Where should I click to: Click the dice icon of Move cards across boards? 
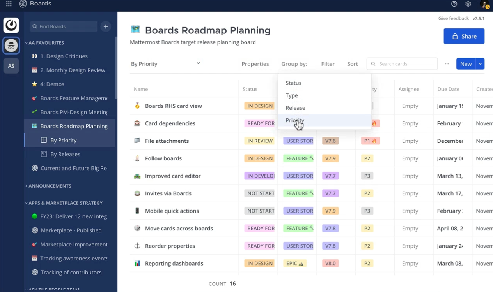pyautogui.click(x=137, y=229)
